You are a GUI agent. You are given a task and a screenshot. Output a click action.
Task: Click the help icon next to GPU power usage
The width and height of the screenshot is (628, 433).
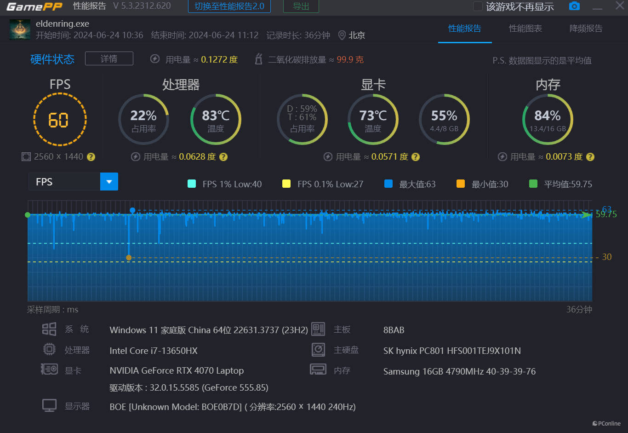[x=416, y=157]
